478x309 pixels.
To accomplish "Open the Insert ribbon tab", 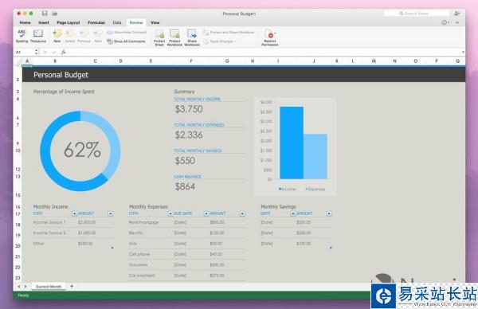I will (x=44, y=22).
